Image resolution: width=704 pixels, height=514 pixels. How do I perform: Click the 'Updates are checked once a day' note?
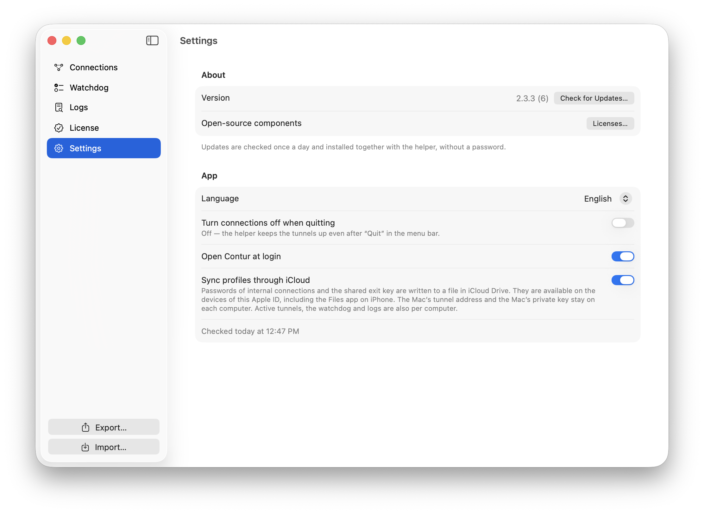(x=354, y=147)
